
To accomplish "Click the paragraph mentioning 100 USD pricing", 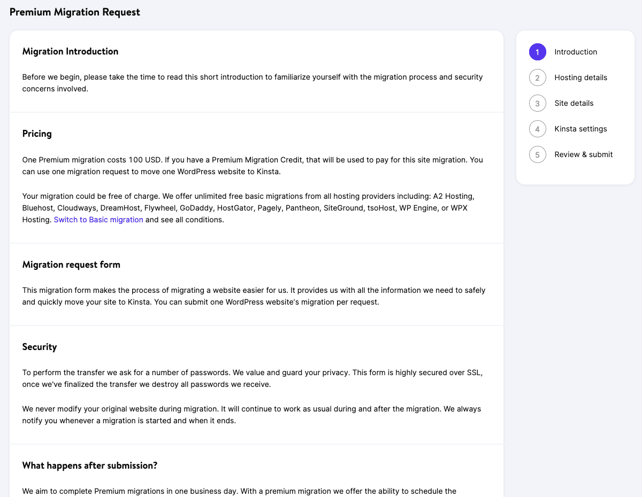I will click(251, 166).
